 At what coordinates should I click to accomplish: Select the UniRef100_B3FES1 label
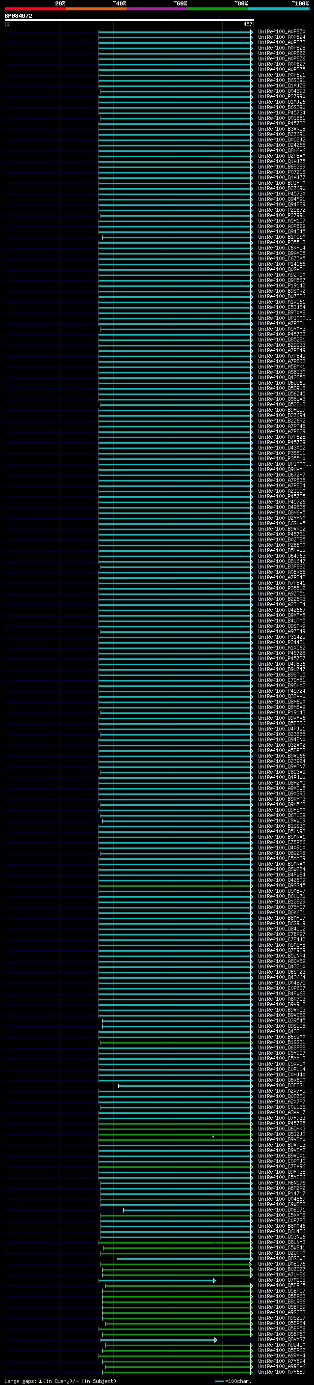coord(282,1085)
